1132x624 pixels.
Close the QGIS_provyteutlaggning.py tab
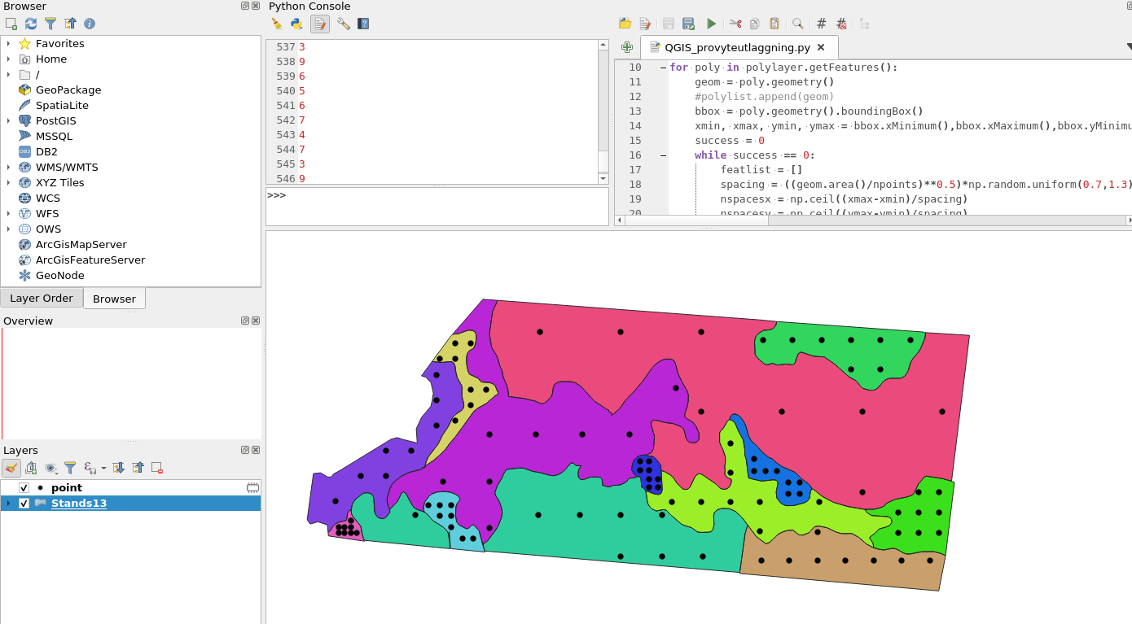point(821,47)
